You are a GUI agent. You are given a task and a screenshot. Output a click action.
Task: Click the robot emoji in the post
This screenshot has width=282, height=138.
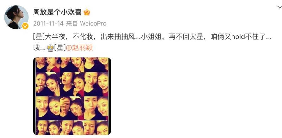point(50,48)
